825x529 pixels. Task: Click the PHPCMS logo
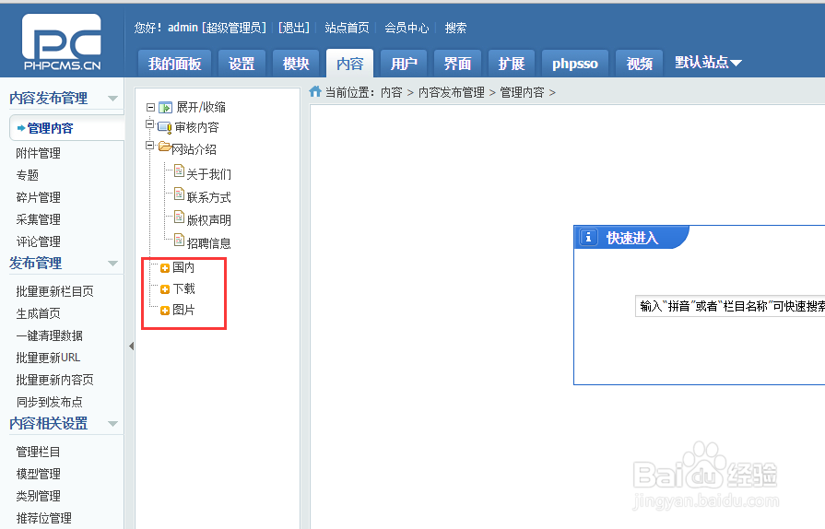point(62,42)
